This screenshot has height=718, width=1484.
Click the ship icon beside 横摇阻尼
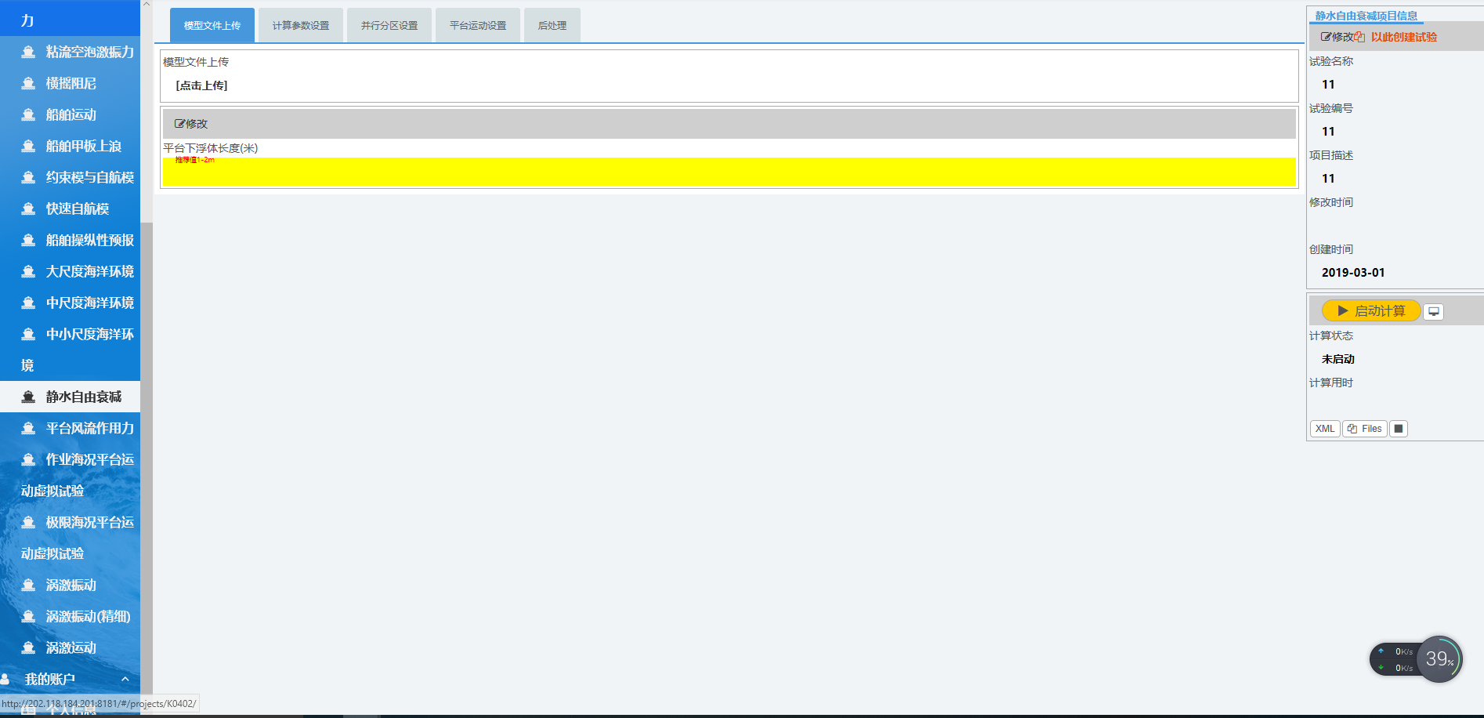point(28,83)
